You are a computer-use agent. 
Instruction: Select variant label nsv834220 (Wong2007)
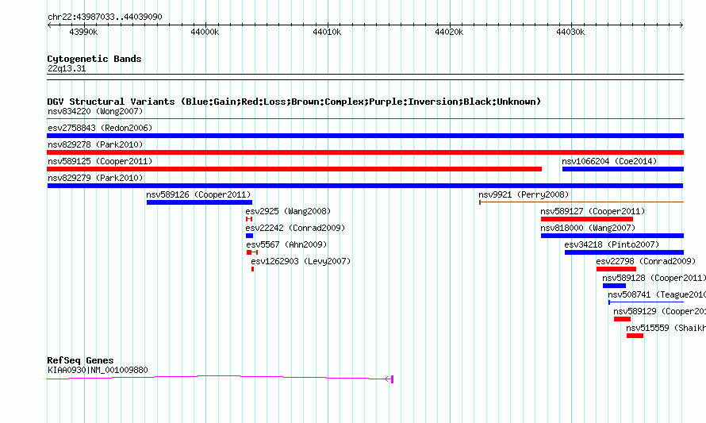pyautogui.click(x=95, y=111)
